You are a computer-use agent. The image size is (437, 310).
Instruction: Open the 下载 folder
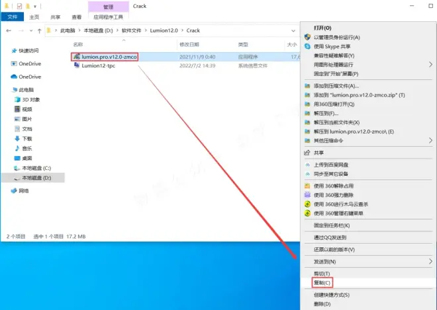pos(27,139)
